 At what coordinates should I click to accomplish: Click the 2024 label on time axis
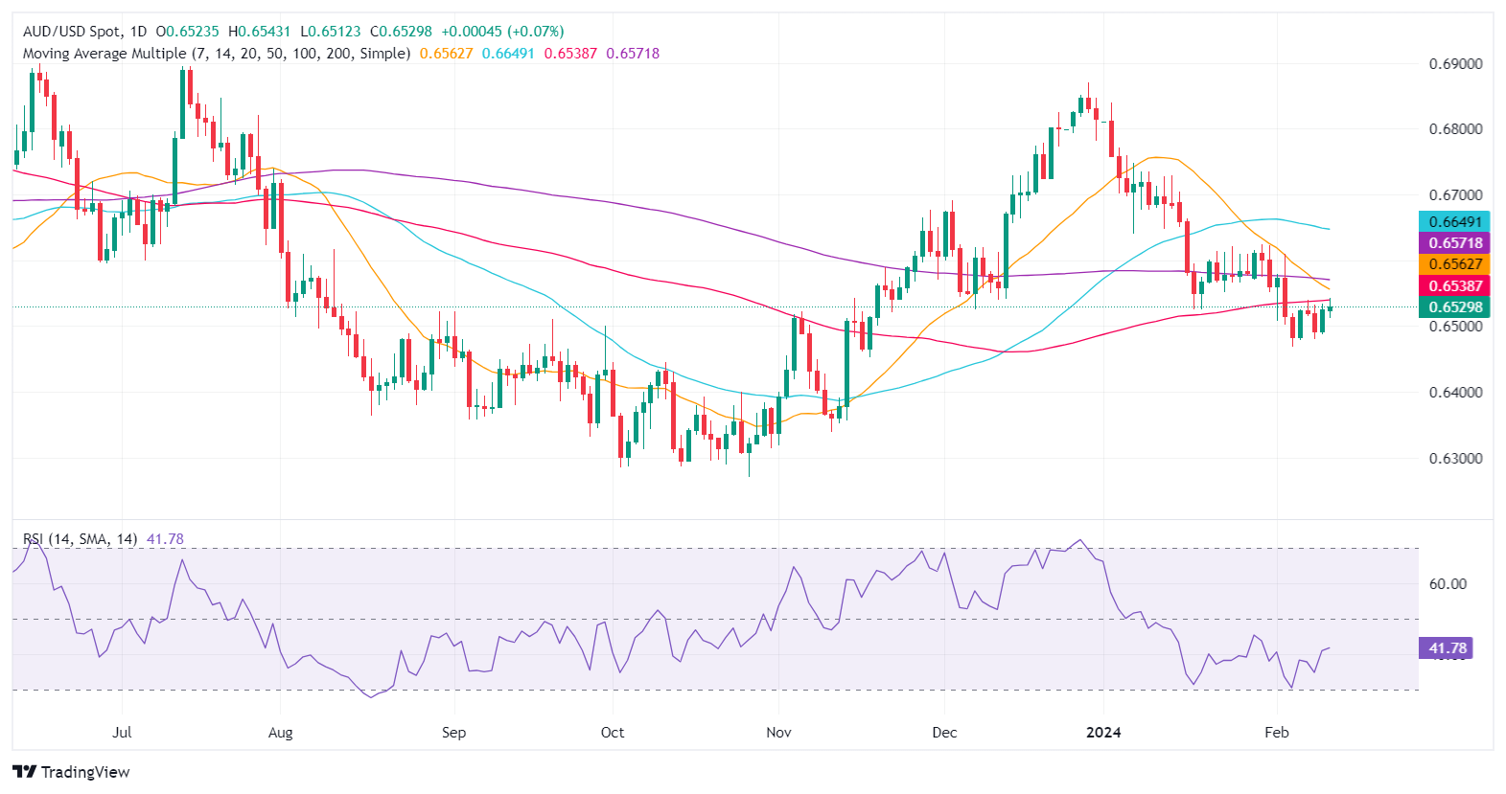(x=1103, y=733)
